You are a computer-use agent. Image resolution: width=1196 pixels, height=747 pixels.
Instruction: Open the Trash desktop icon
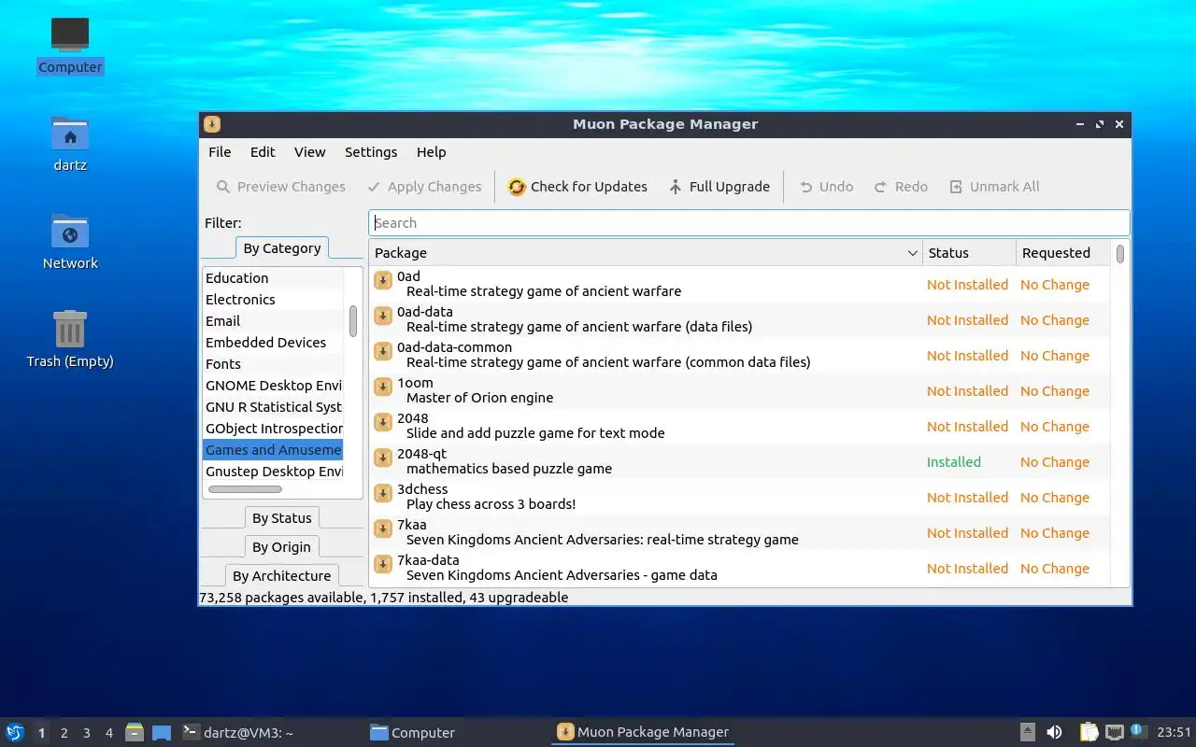coord(70,339)
